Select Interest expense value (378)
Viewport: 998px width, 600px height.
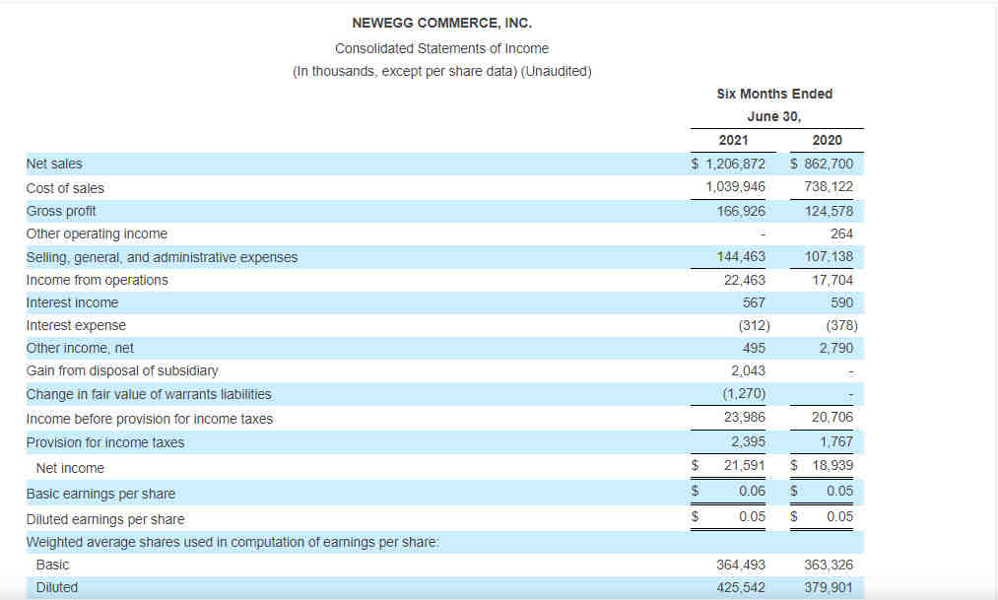click(842, 325)
